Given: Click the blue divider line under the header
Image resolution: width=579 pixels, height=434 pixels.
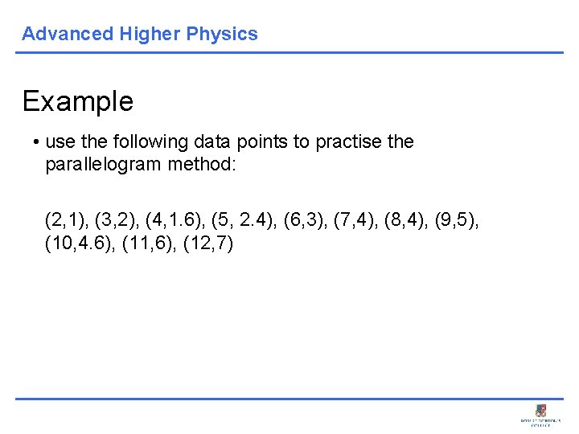Looking at the screenshot, I should click(289, 53).
